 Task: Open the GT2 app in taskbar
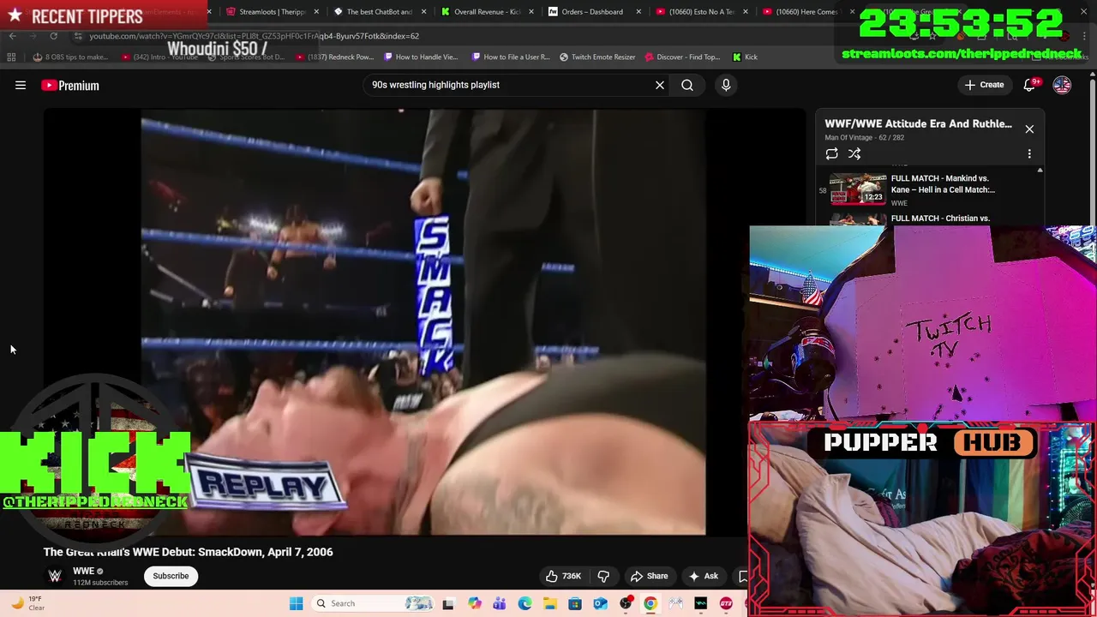(726, 603)
